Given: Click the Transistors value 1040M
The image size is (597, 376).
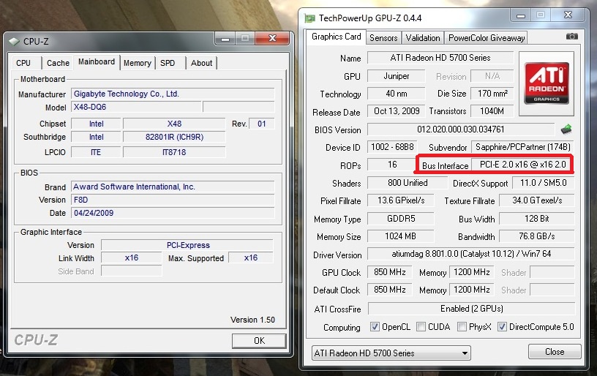Looking at the screenshot, I should [x=492, y=111].
